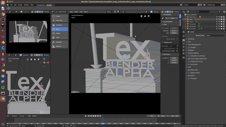Enable Subsurface Scattering checkbox
The height and width of the screenshot is (127, 226).
tap(189, 56)
